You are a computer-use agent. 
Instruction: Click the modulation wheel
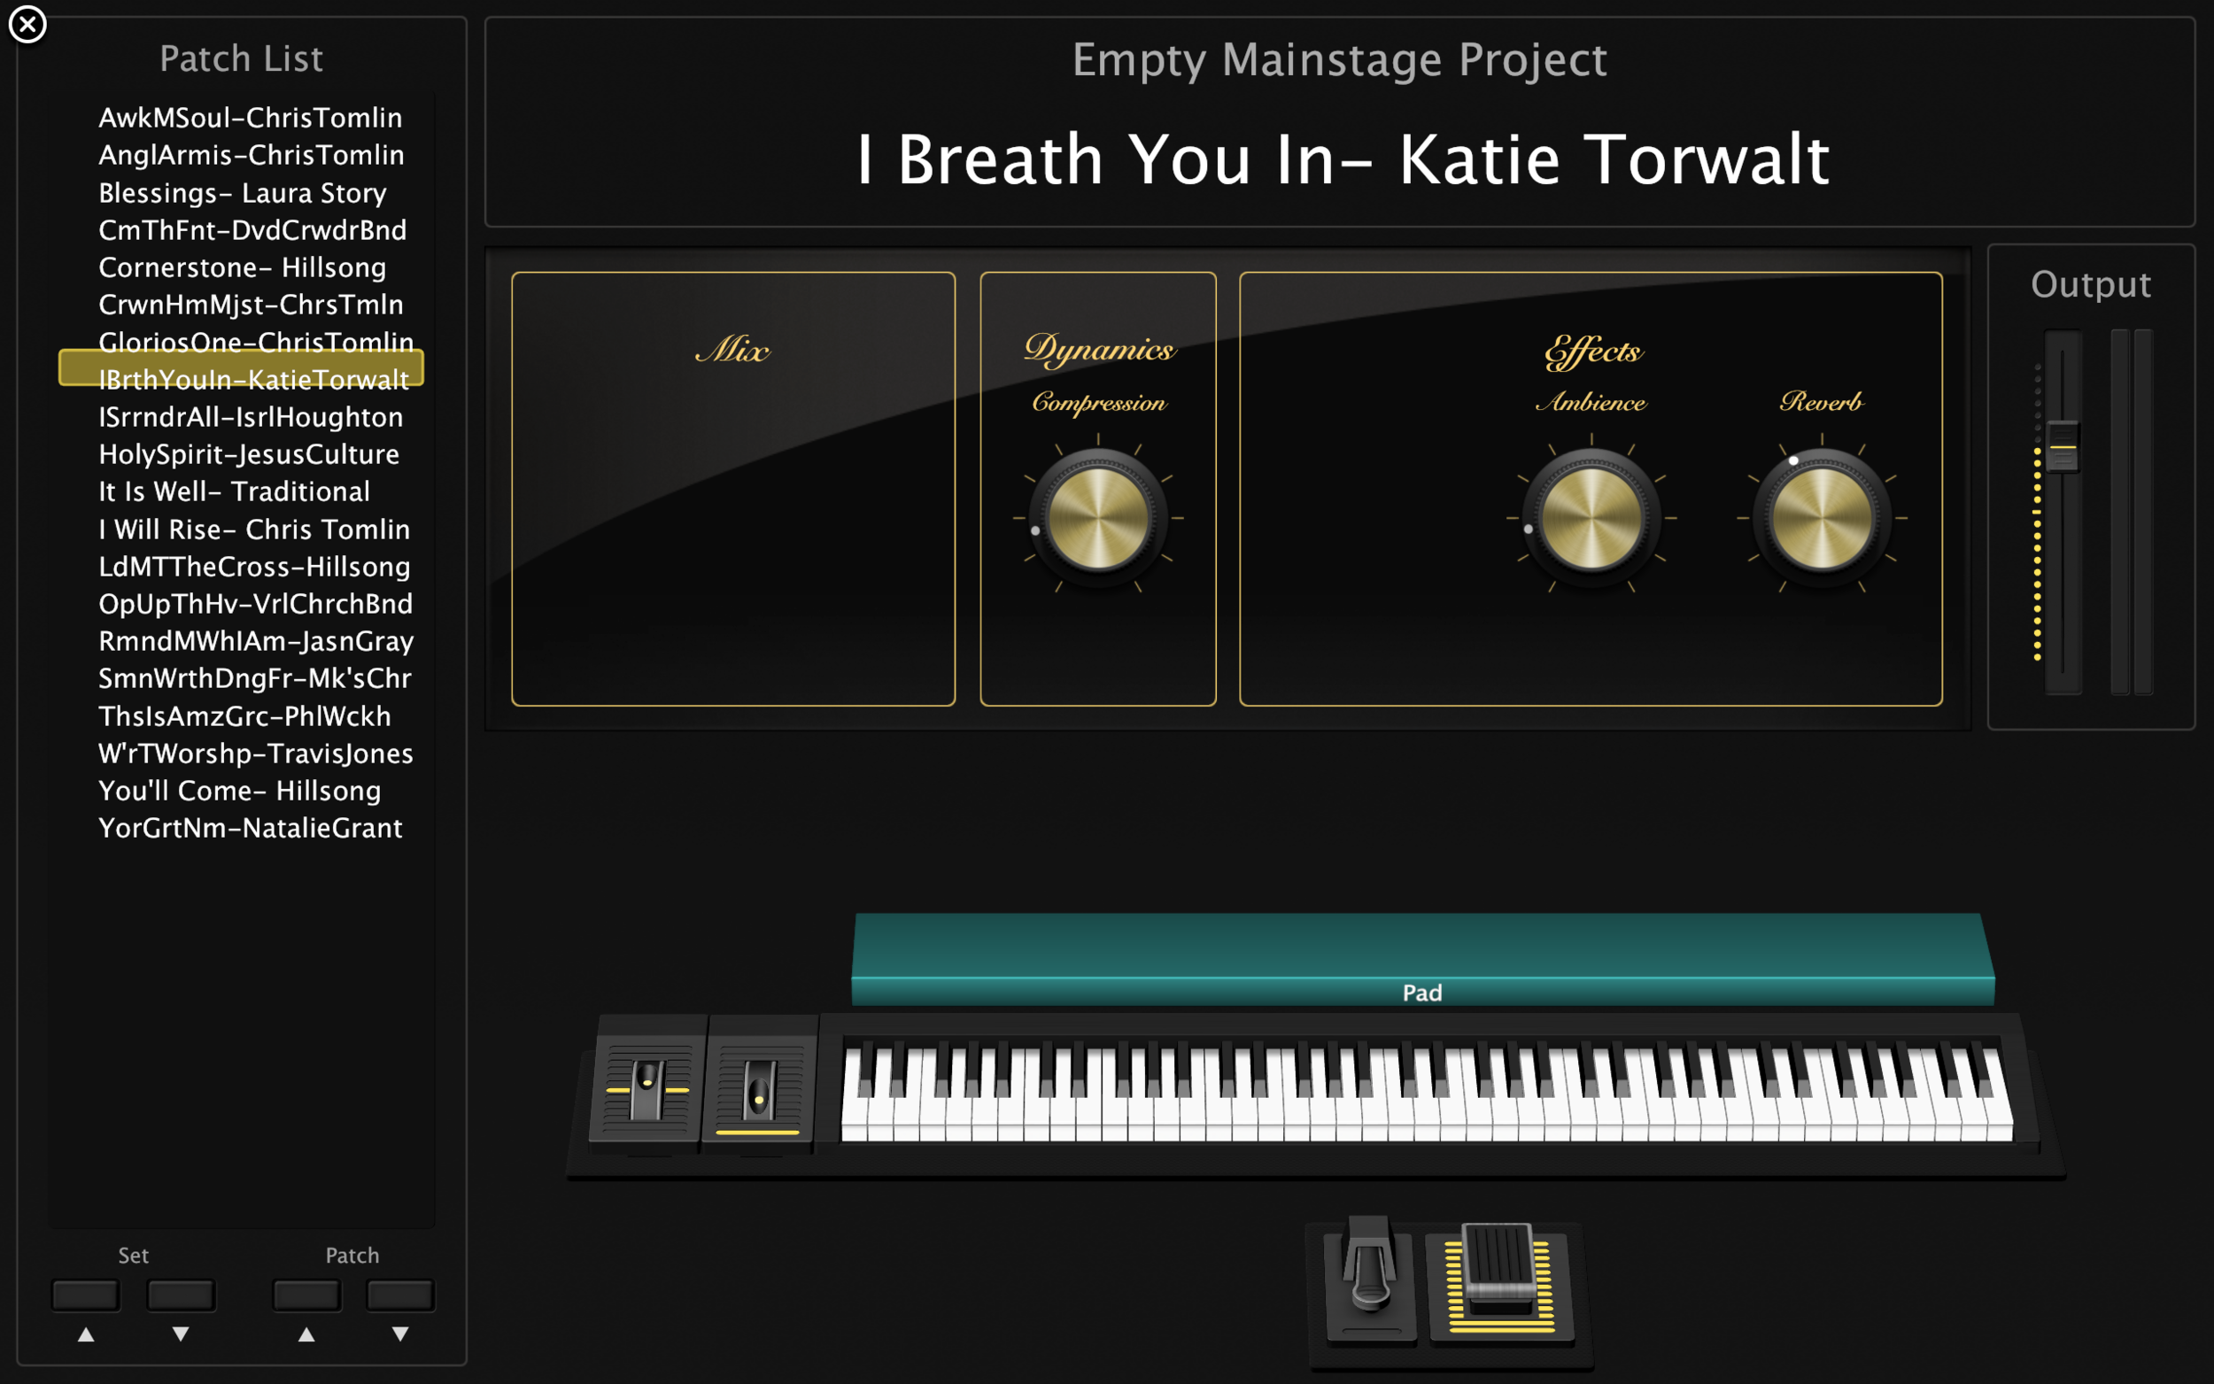pyautogui.click(x=759, y=1088)
